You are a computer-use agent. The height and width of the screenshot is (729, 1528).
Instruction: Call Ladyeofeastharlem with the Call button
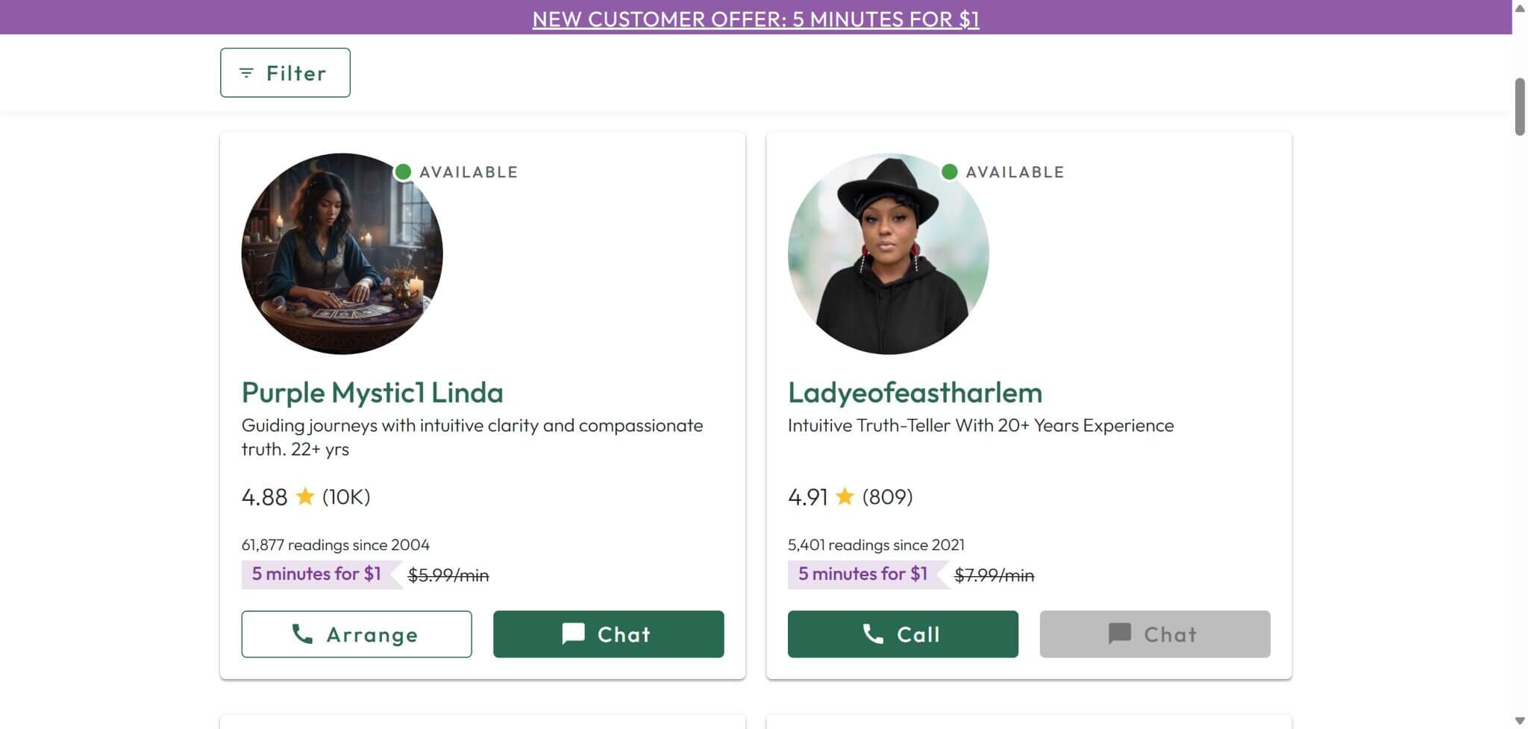tap(903, 634)
